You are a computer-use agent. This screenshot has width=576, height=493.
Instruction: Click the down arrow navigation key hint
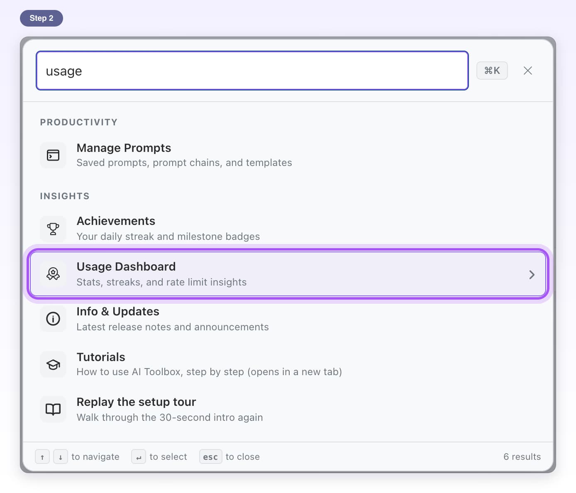61,457
